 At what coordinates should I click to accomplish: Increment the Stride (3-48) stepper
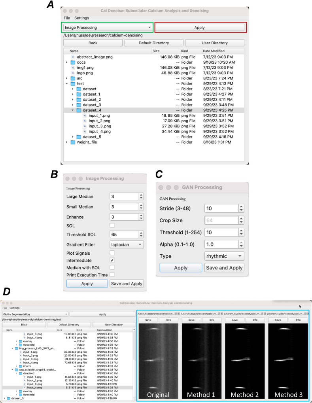pyautogui.click(x=240, y=206)
